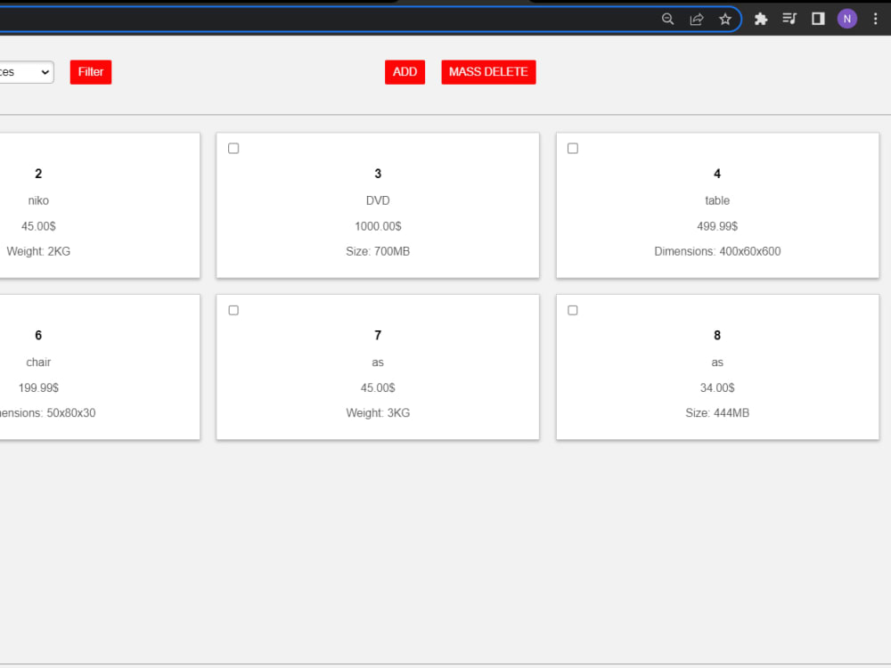Image resolution: width=891 pixels, height=668 pixels.
Task: Open the Chrome three-dot menu
Action: point(876,19)
